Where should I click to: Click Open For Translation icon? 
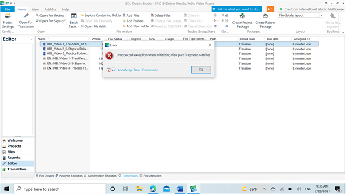coord(26,16)
